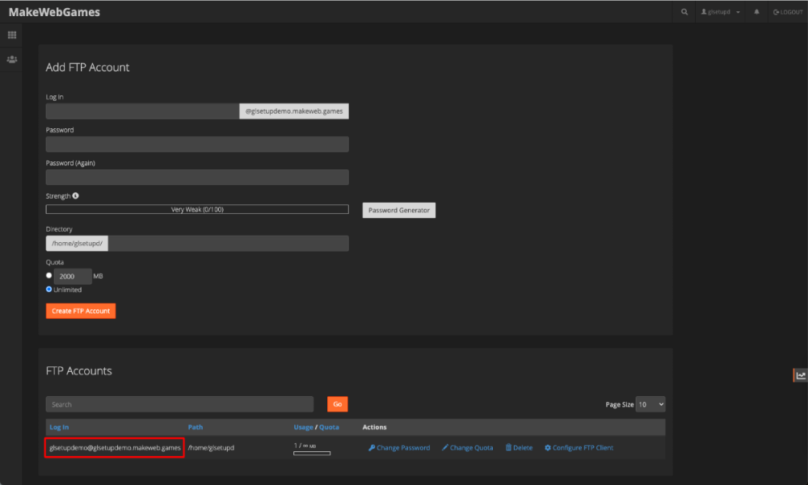Expand the glsetupd user menu
This screenshot has height=485, width=808.
coord(722,12)
